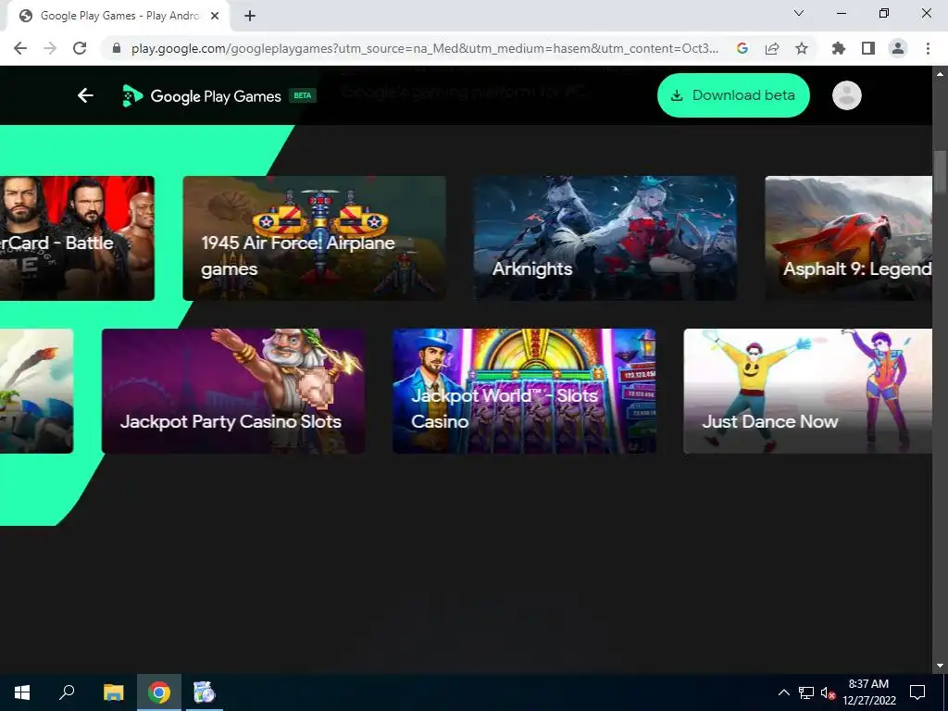Image resolution: width=948 pixels, height=711 pixels.
Task: Expand the tab search chevron
Action: (x=799, y=13)
